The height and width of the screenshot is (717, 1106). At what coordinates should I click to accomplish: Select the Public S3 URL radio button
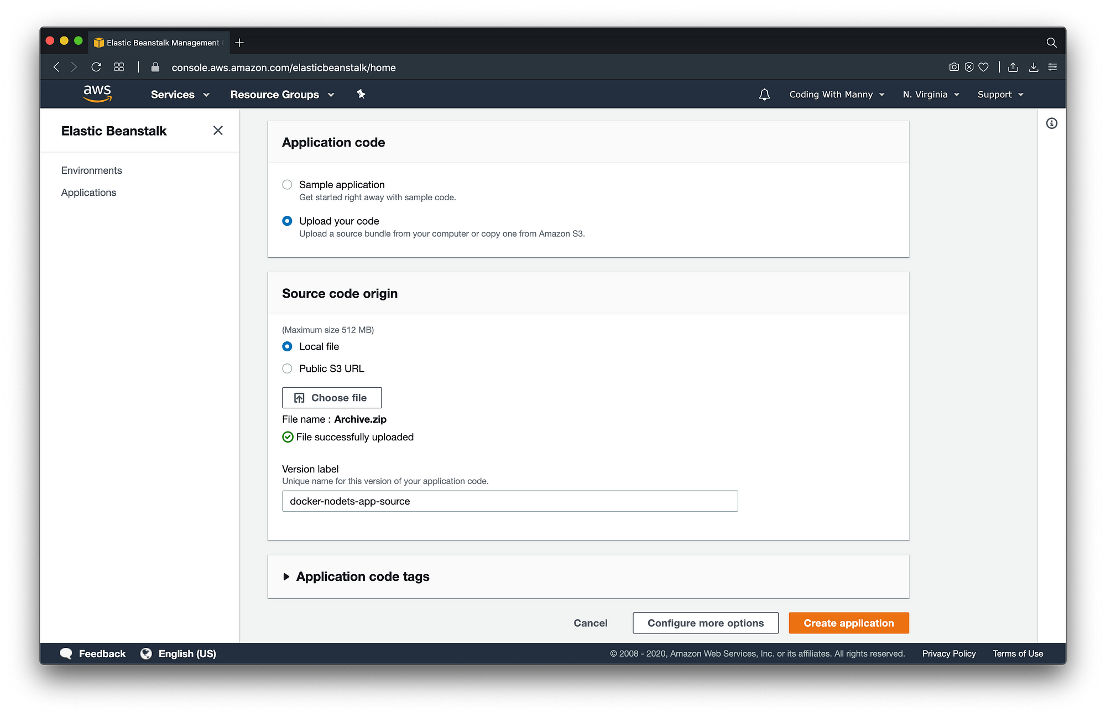coord(287,368)
